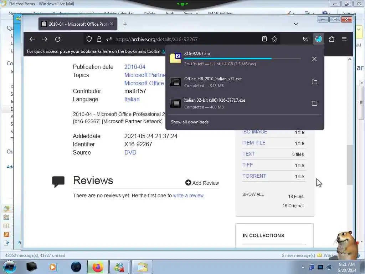This screenshot has height=274, width=365.
Task: Click the Reviews speech bubble icon
Action: click(x=58, y=182)
